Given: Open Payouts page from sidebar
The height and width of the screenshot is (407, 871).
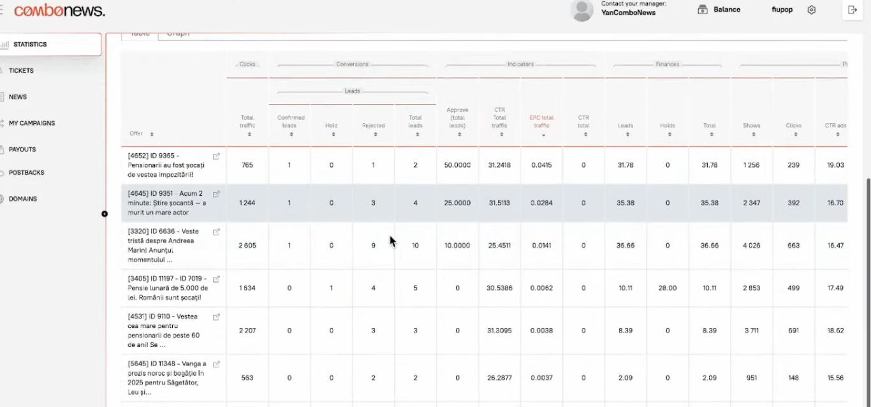Looking at the screenshot, I should coord(22,149).
